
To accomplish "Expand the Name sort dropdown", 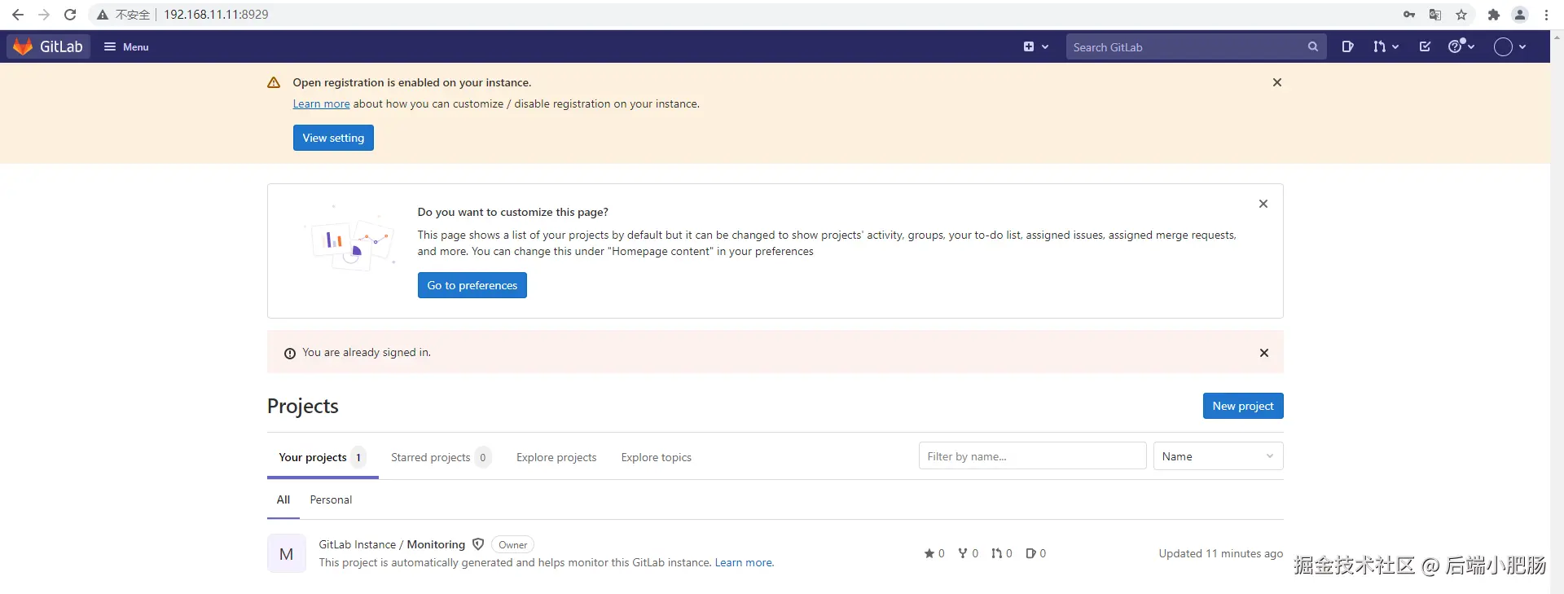I will coord(1218,456).
